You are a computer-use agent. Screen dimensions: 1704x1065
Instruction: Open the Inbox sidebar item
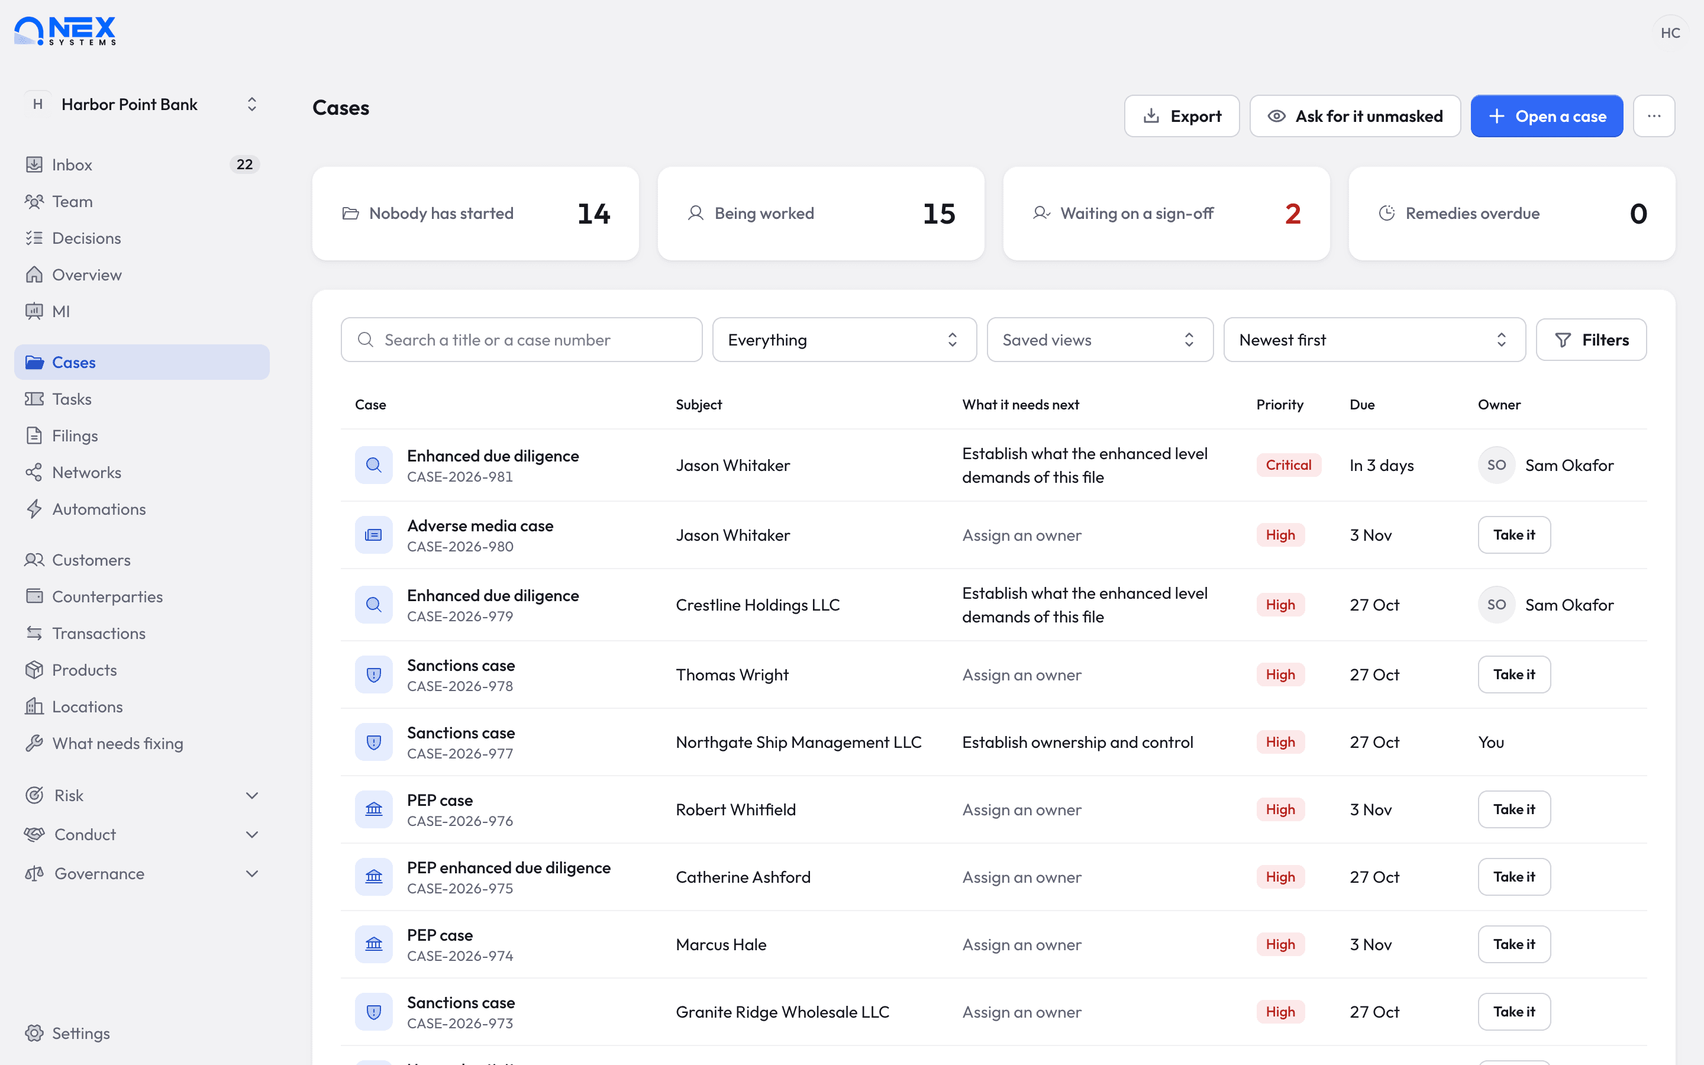click(x=141, y=164)
